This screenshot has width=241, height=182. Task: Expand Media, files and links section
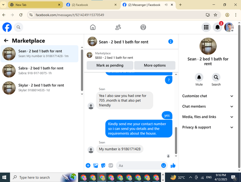click(207, 117)
